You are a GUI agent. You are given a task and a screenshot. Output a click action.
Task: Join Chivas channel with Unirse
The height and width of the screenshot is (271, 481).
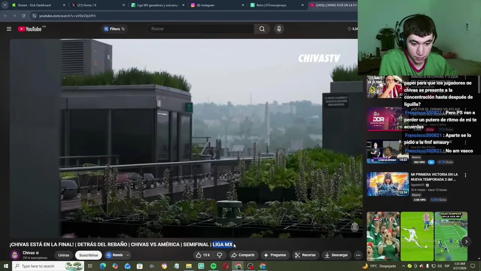click(64, 255)
